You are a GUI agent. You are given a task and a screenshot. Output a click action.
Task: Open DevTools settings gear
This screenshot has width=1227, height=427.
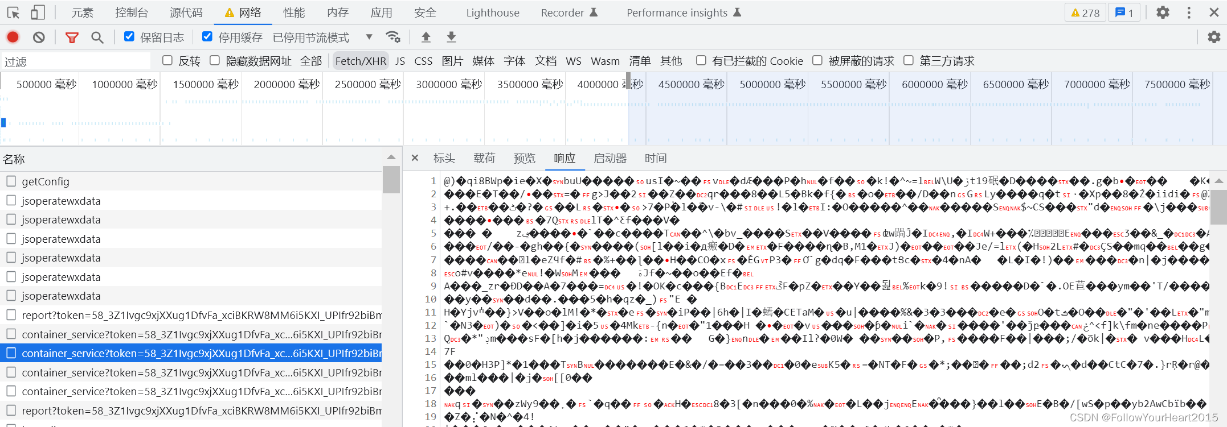1163,13
